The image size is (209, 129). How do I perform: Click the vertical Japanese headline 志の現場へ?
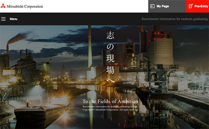[x=110, y=57]
